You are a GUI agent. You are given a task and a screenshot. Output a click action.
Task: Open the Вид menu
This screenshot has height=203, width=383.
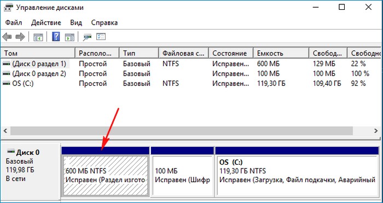click(76, 23)
